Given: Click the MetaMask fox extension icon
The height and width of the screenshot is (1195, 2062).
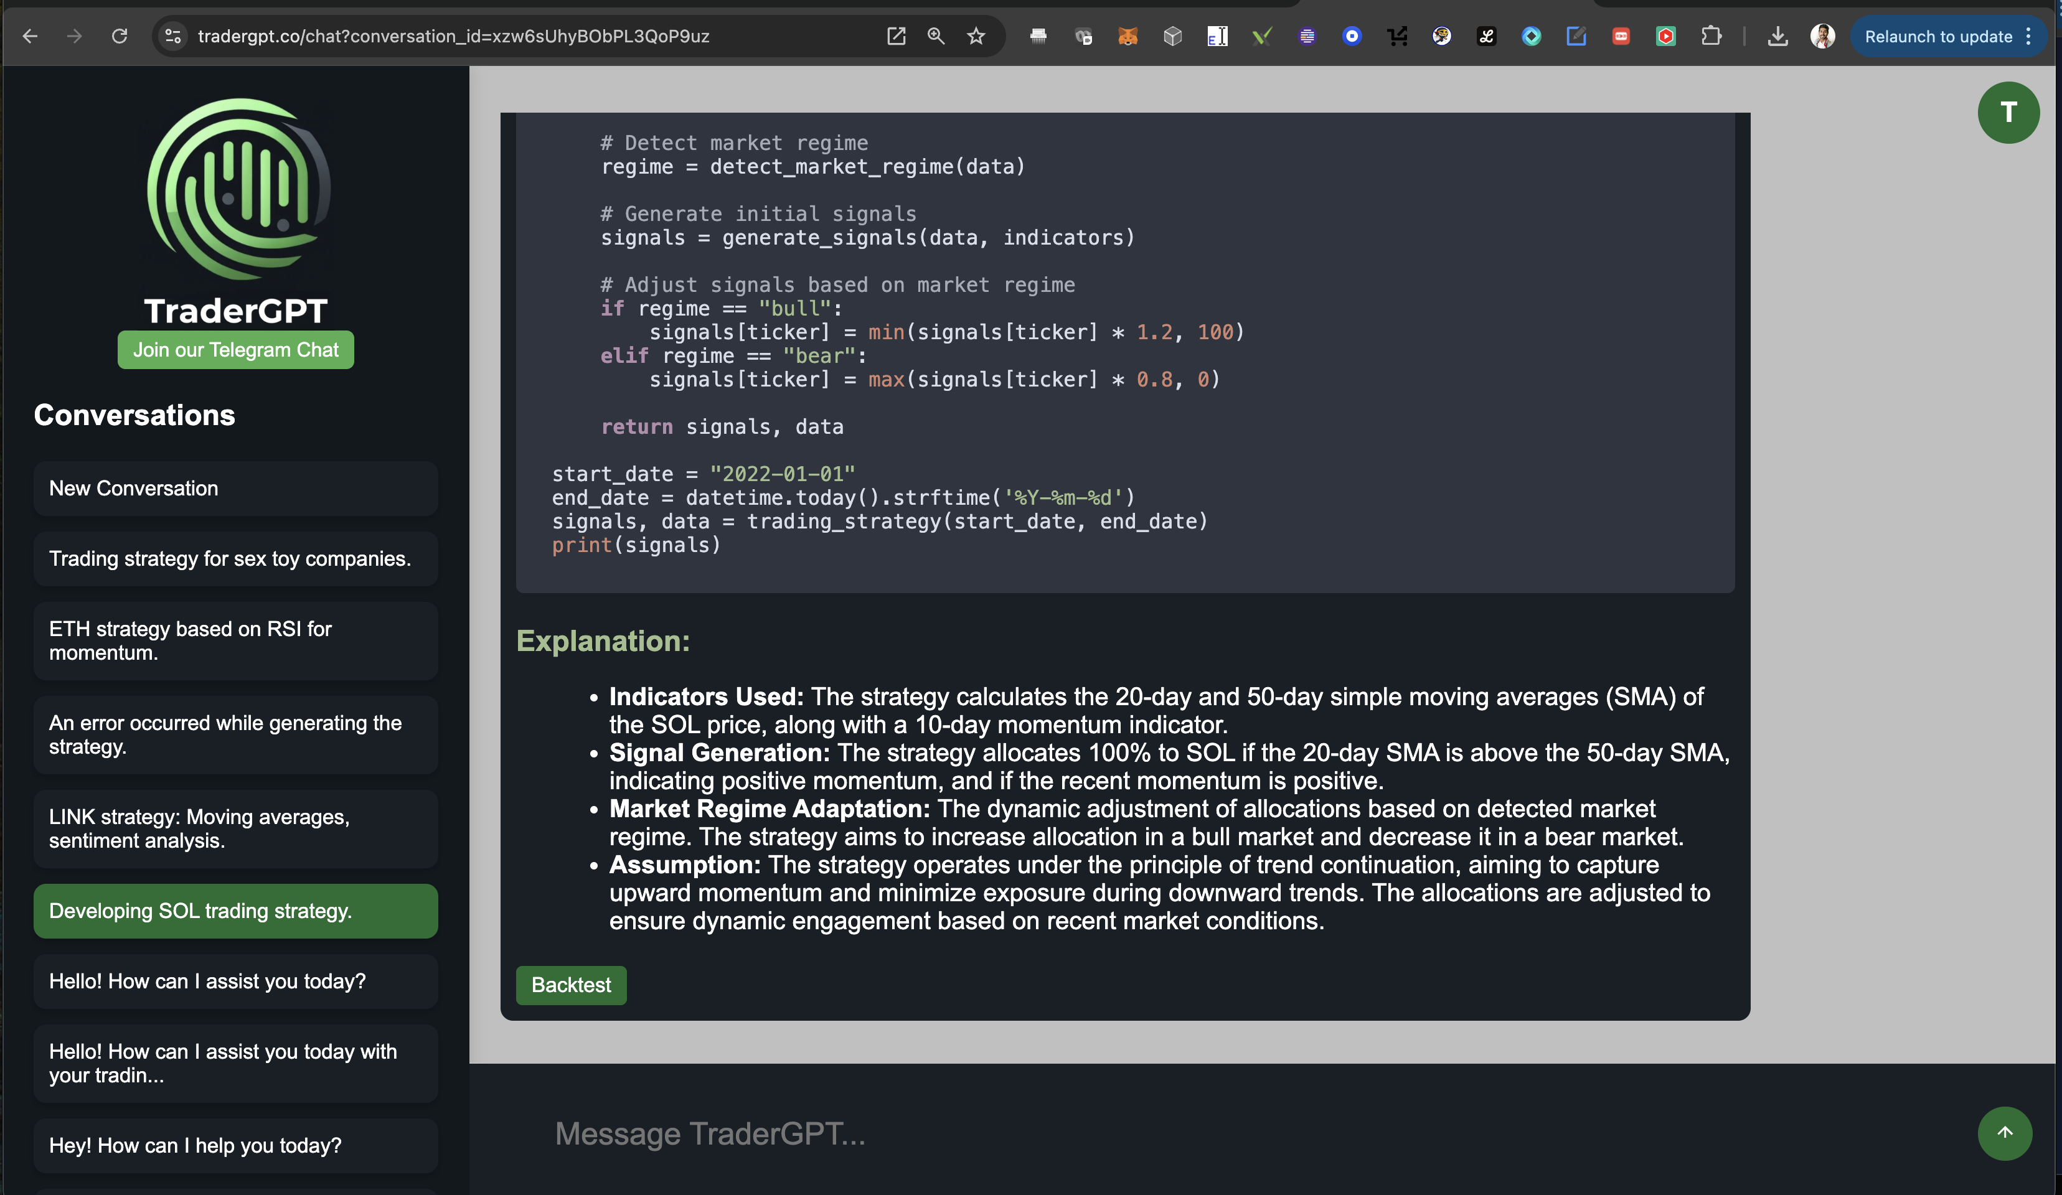Looking at the screenshot, I should [1128, 36].
